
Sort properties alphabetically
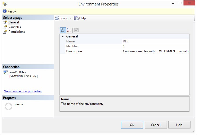coord(69,30)
